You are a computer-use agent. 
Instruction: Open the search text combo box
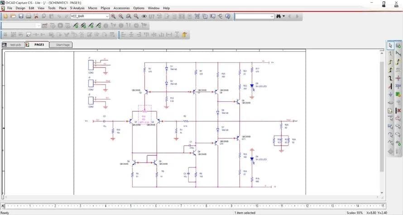(254, 16)
